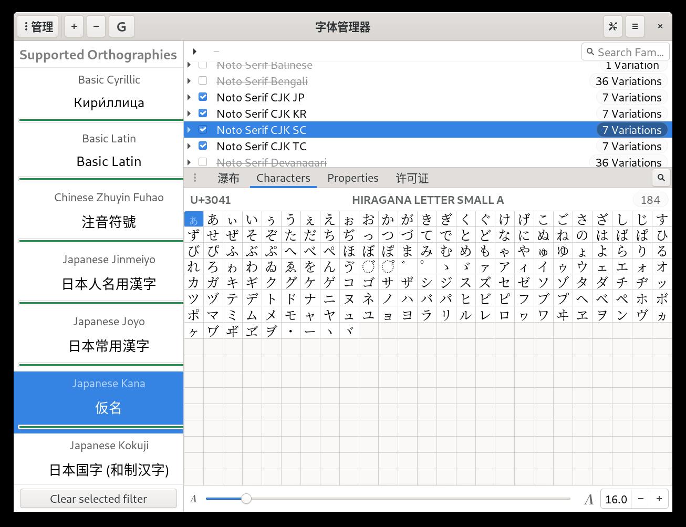Toggle the Noto Serif Devanagari checkbox
Screen dimensions: 686x527
pyautogui.click(x=203, y=162)
